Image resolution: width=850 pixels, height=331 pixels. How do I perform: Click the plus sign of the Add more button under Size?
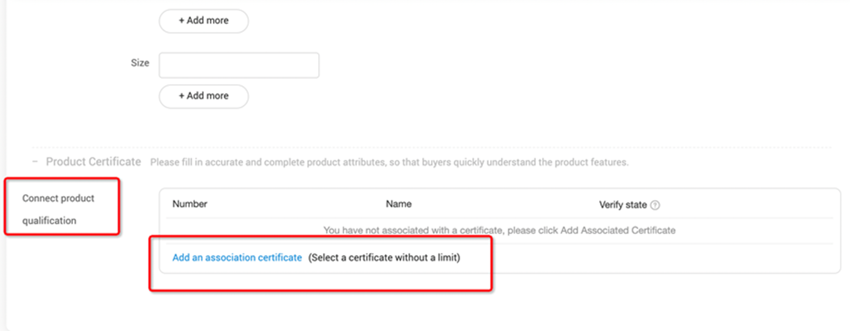182,96
